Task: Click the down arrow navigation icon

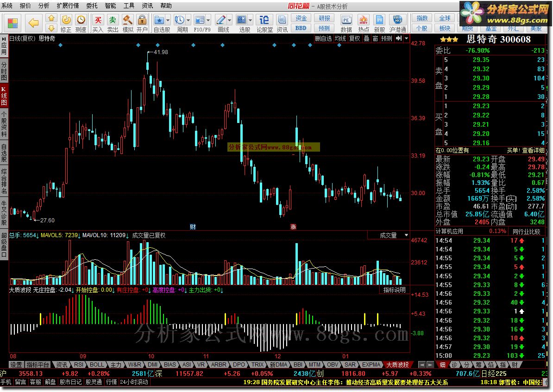Action: point(51,28)
